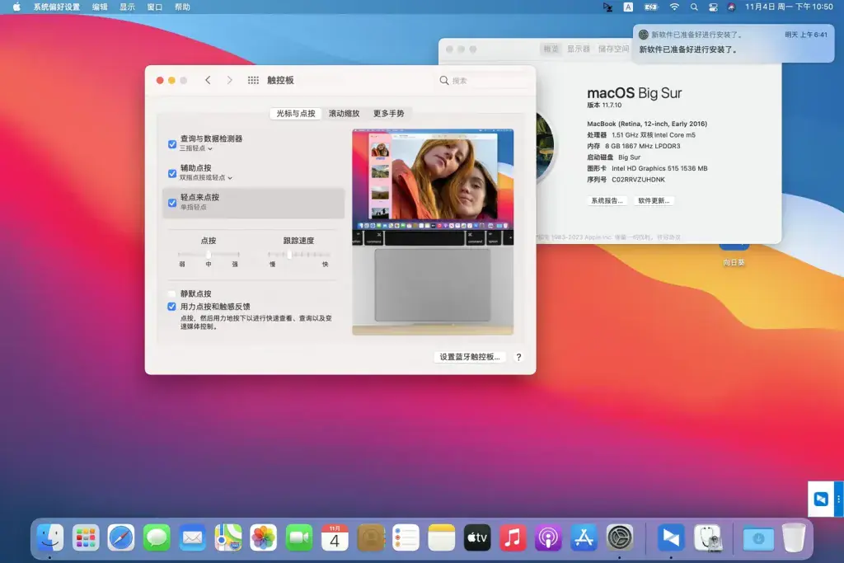The width and height of the screenshot is (844, 563).
Task: Expand 三指轻点 gesture dropdown
Action: pyautogui.click(x=196, y=148)
